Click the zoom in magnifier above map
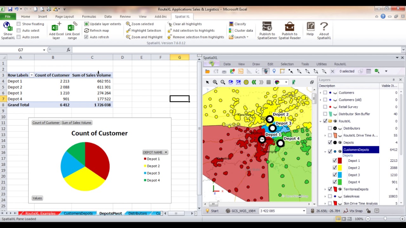 (215, 82)
